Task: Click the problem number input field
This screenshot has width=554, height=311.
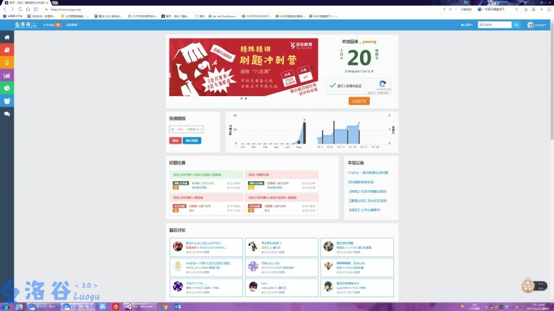Action: tap(186, 129)
